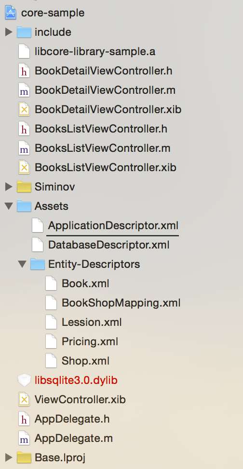Click the AppDelegate.h header icon
The width and height of the screenshot is (243, 469).
pyautogui.click(x=24, y=419)
